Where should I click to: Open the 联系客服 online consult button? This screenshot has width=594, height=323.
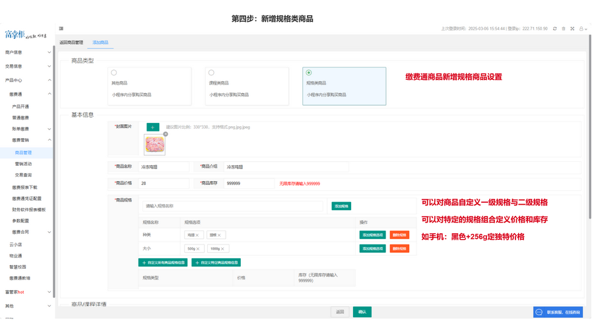(558, 312)
